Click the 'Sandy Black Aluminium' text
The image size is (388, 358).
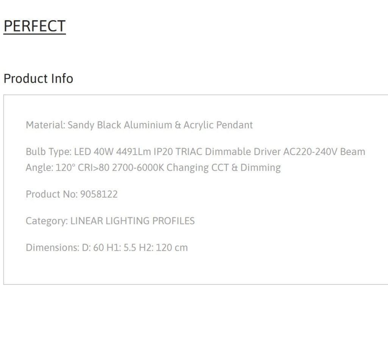pos(120,125)
